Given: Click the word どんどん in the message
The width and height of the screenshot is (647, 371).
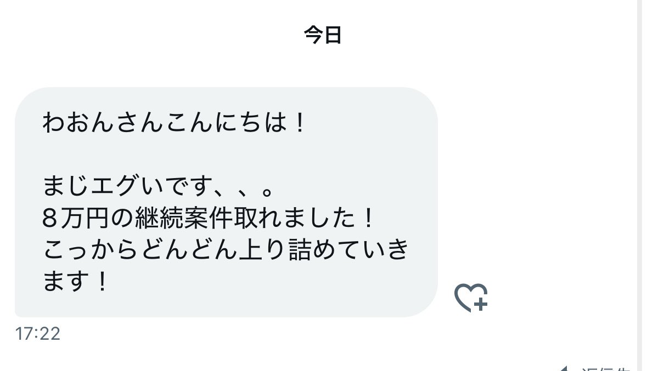Looking at the screenshot, I should (x=190, y=249).
